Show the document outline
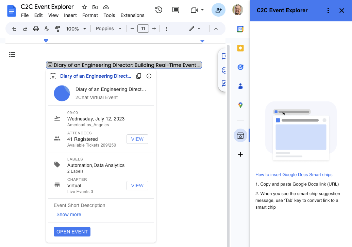 pos(12,55)
